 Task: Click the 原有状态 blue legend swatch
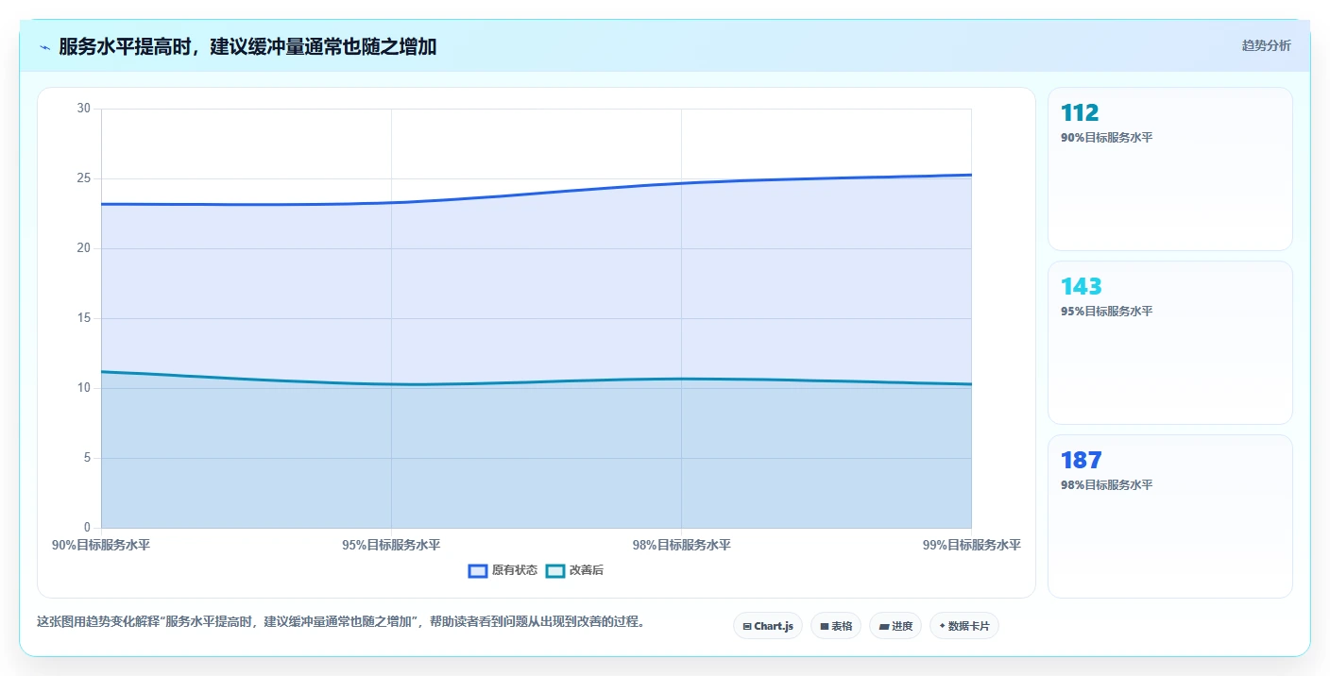[478, 570]
